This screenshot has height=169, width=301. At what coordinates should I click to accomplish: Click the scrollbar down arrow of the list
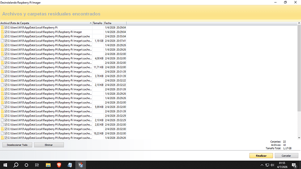[299, 138]
